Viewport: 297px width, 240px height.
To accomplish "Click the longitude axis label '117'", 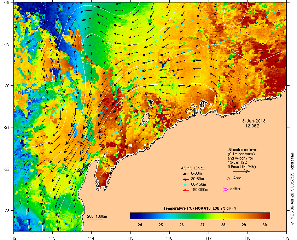I will pos(209,238).
